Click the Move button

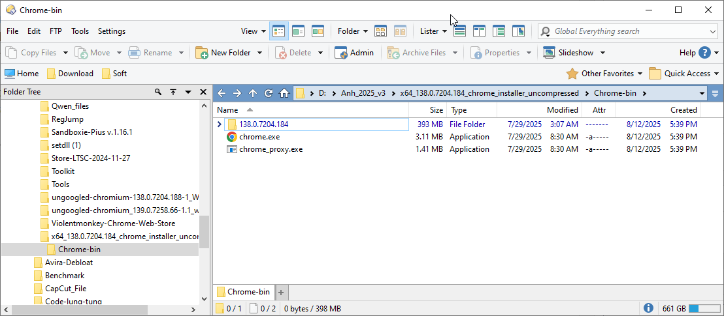click(93, 53)
